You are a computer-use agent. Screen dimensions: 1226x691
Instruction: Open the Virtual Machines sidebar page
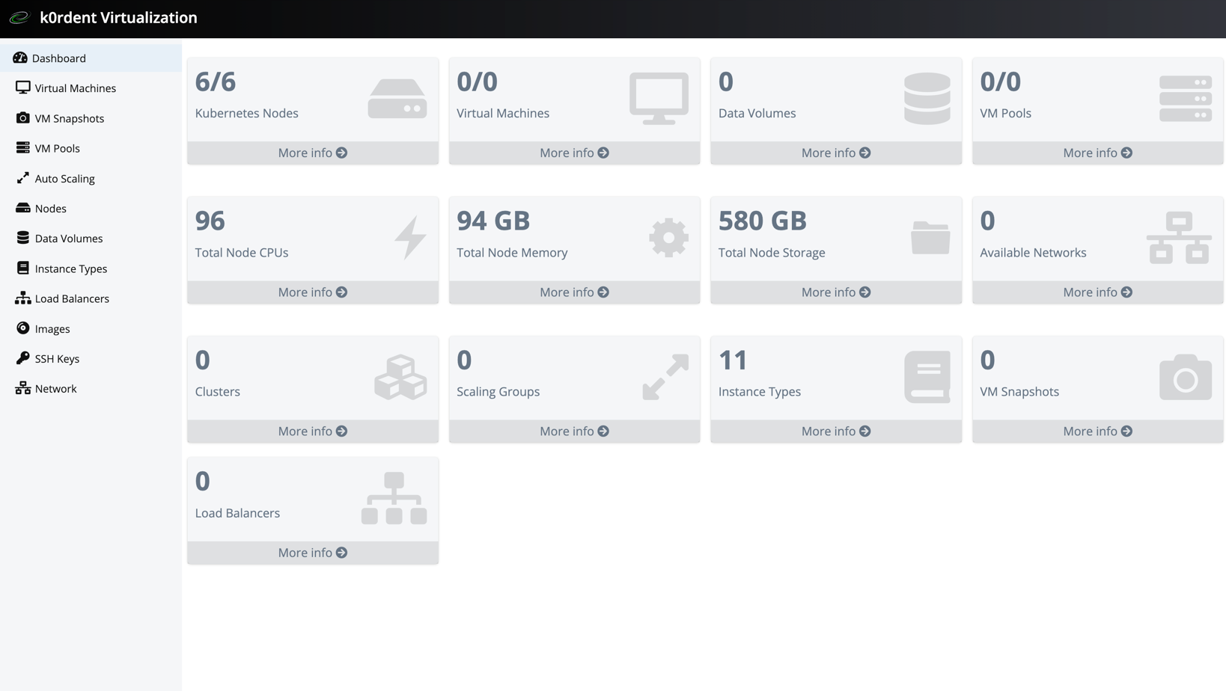coord(75,88)
